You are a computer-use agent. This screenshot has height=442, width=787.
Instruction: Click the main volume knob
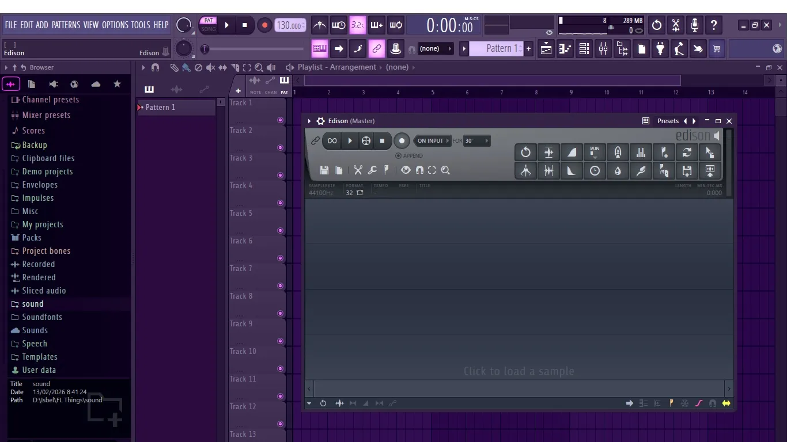pyautogui.click(x=184, y=25)
